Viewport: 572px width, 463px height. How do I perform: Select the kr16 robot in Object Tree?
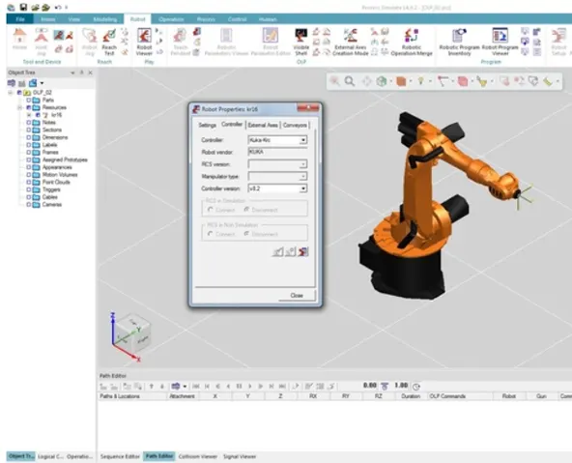click(57, 115)
